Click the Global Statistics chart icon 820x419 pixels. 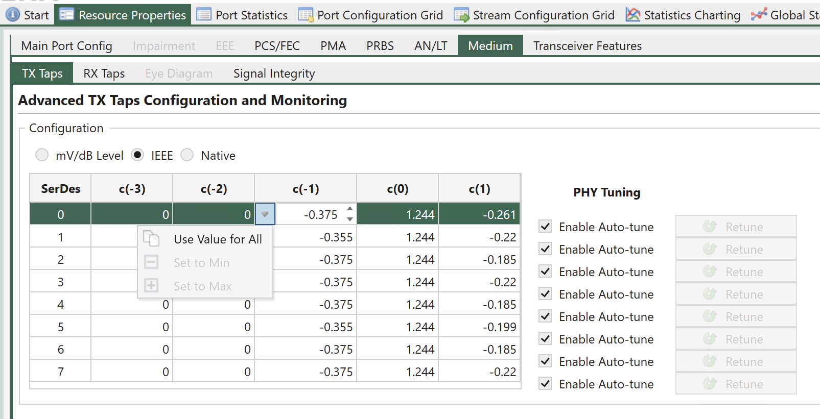pos(759,15)
